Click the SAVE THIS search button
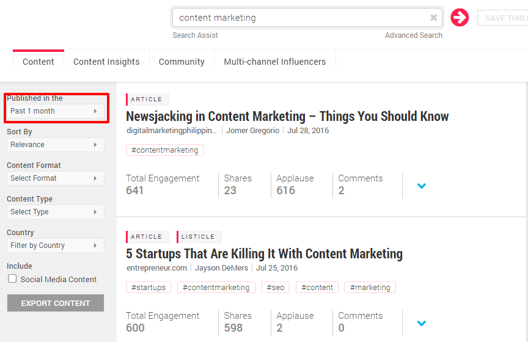The image size is (528, 342). 503,18
